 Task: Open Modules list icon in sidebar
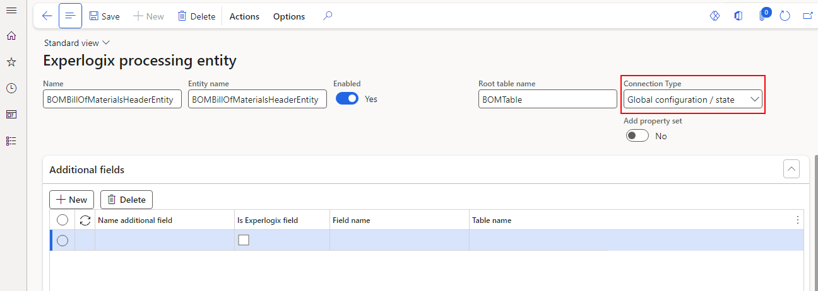11,141
